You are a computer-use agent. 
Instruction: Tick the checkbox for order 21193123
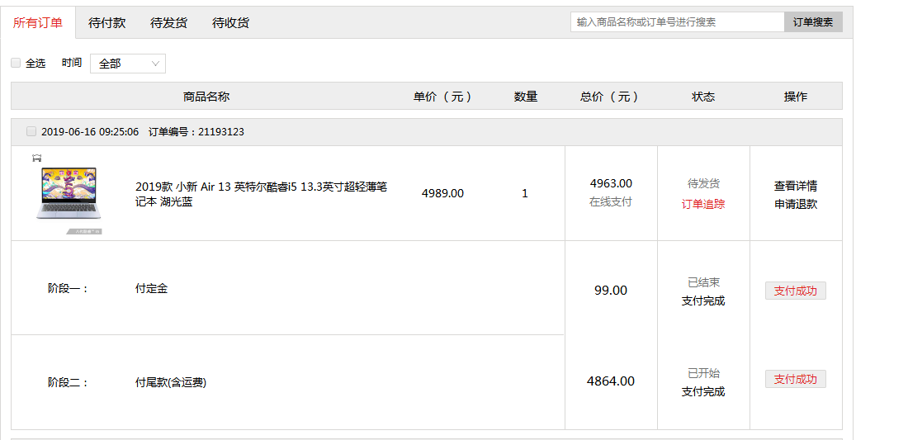[31, 131]
